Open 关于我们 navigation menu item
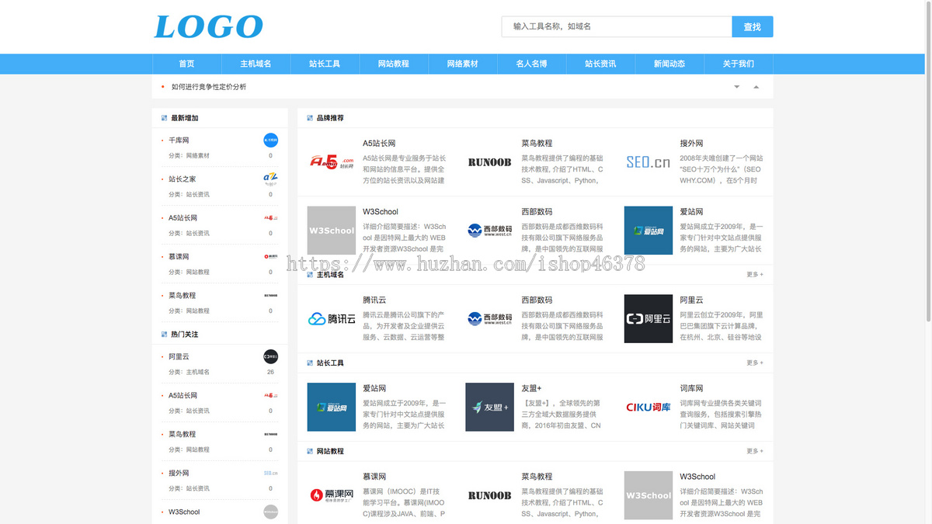Image resolution: width=932 pixels, height=524 pixels. pyautogui.click(x=739, y=64)
